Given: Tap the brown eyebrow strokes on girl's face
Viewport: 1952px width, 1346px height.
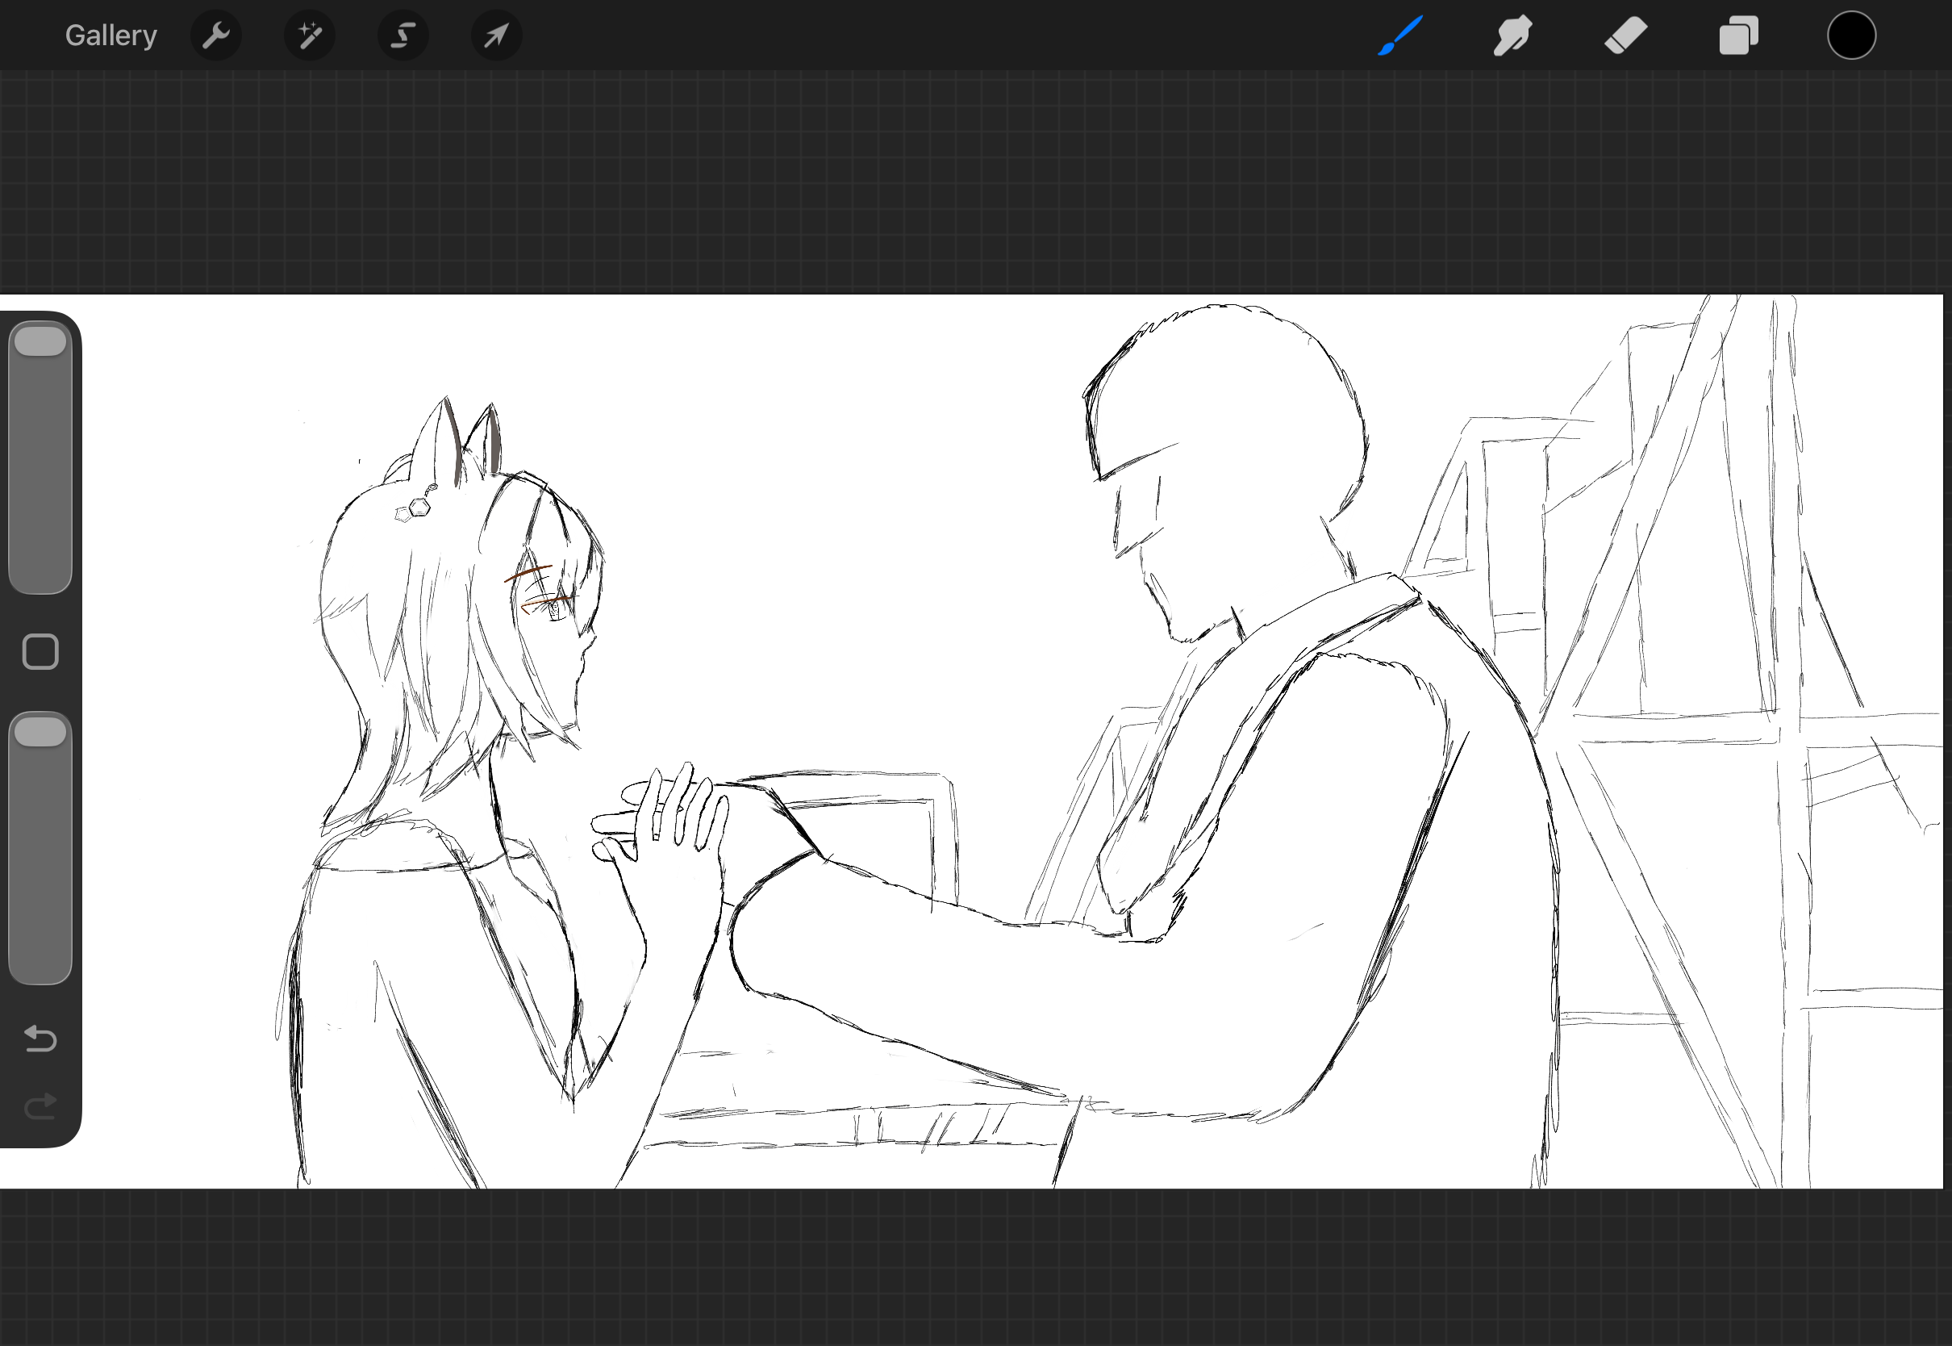Looking at the screenshot, I should tap(529, 574).
